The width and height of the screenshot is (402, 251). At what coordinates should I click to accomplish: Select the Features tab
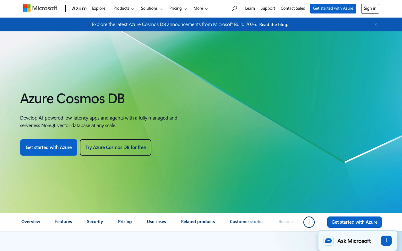coord(63,222)
